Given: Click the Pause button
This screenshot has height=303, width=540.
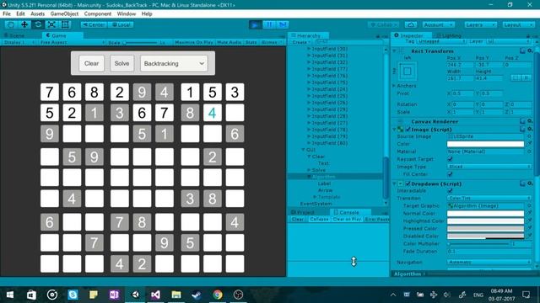Looking at the screenshot, I should (269, 24).
